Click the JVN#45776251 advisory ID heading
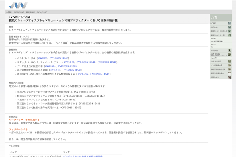Image resolution: width=236 pixels, height=157 pixels. click(x=20, y=17)
